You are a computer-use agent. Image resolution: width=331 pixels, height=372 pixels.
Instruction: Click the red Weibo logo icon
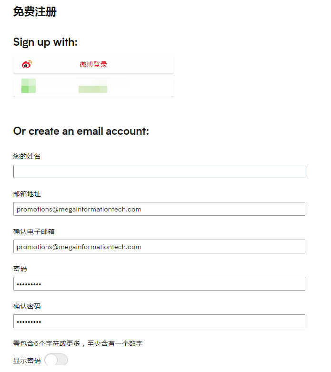click(x=27, y=64)
